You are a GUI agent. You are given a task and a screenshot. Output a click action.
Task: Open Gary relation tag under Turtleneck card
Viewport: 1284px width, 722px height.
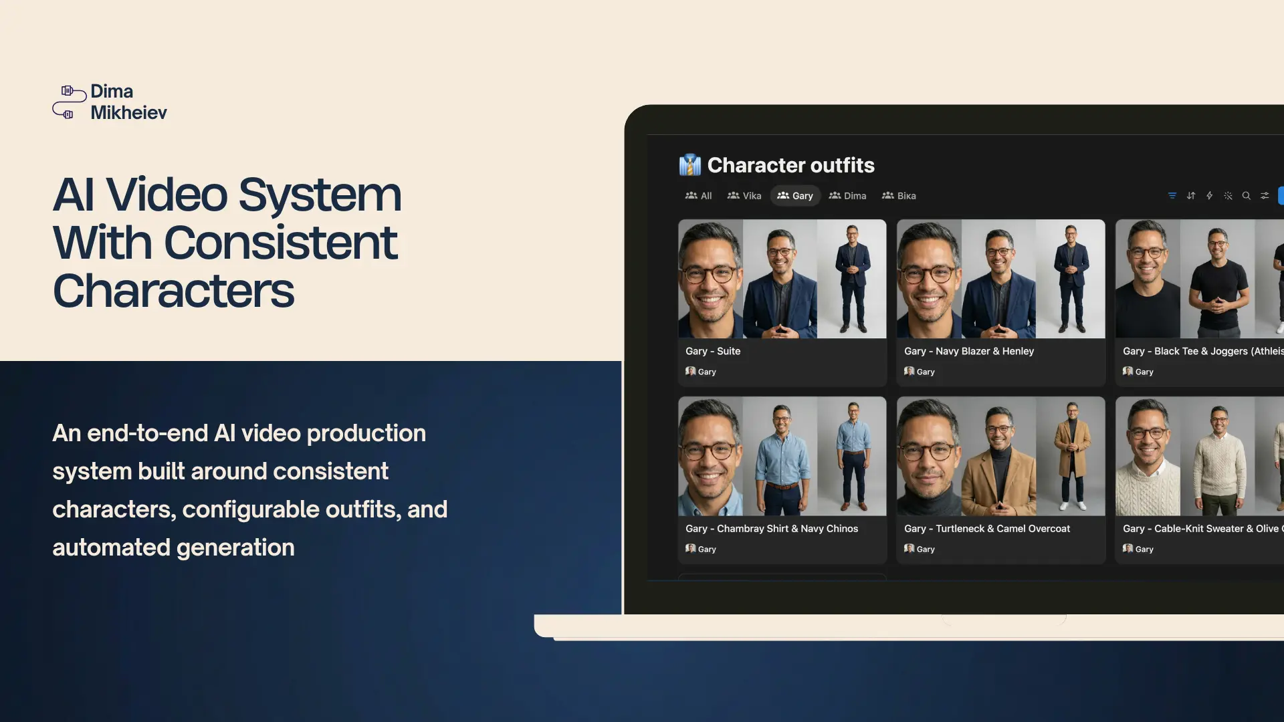click(920, 549)
